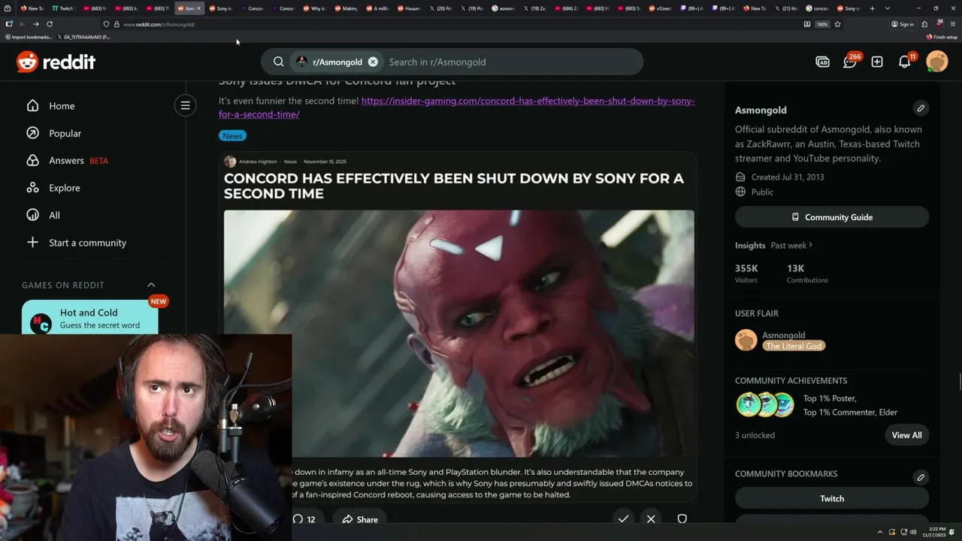Open the 12 comments button
The height and width of the screenshot is (541, 962).
point(304,519)
